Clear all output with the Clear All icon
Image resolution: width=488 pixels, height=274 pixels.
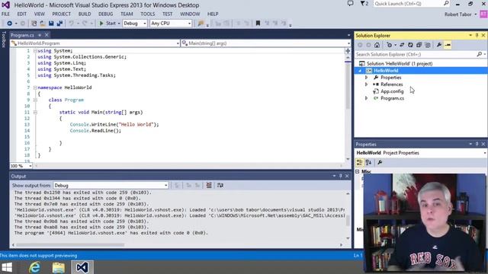coord(209,185)
